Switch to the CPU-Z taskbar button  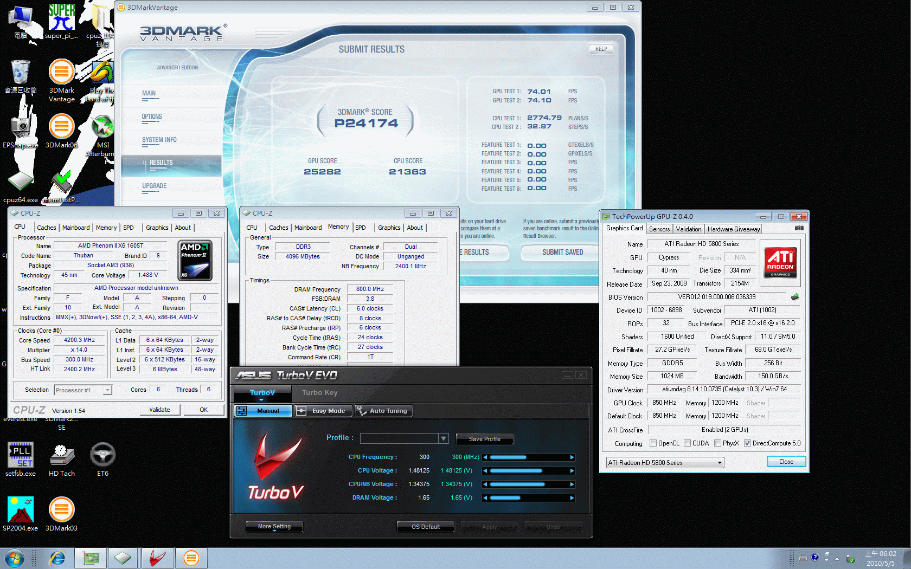(123, 558)
